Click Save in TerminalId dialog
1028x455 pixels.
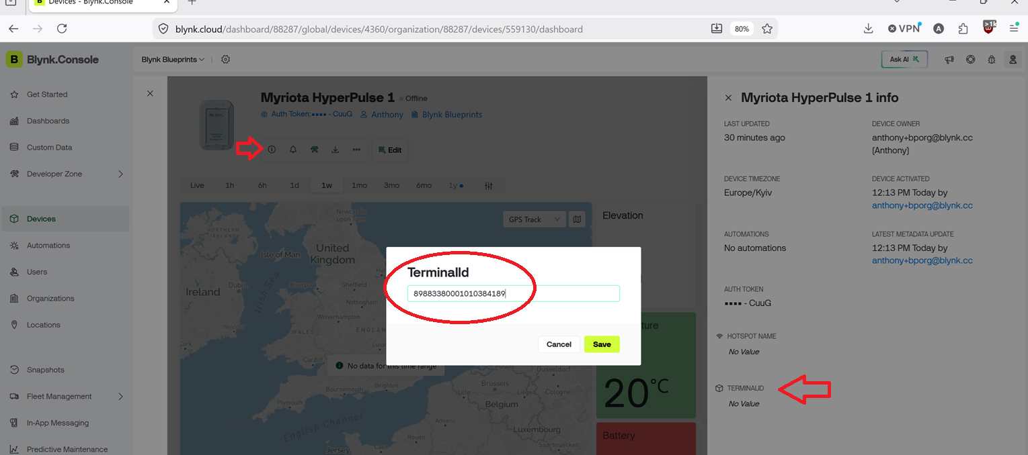tap(602, 344)
